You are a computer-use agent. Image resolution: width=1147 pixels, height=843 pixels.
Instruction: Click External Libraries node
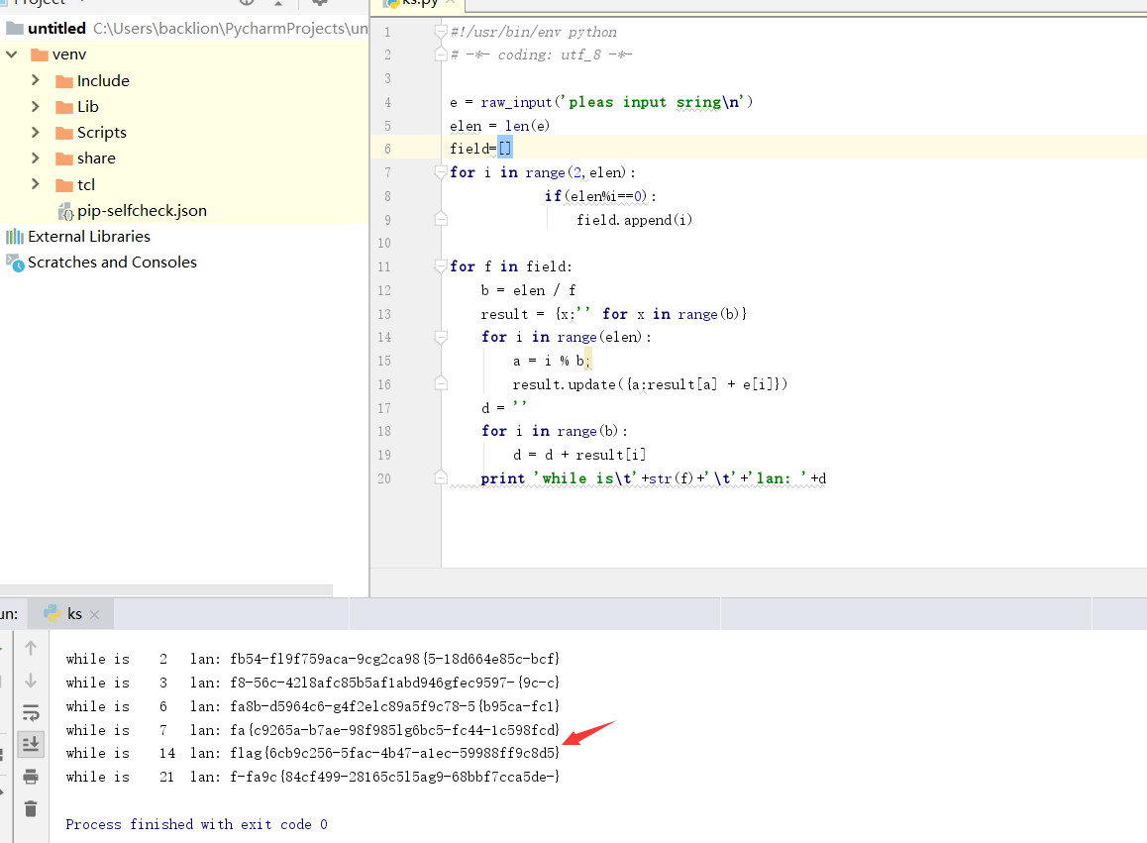(x=89, y=237)
